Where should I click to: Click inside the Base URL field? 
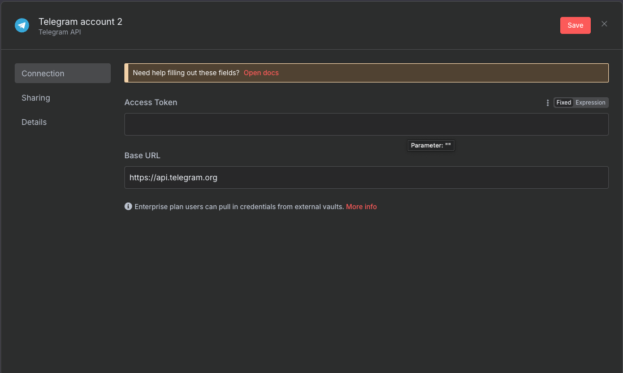[366, 177]
